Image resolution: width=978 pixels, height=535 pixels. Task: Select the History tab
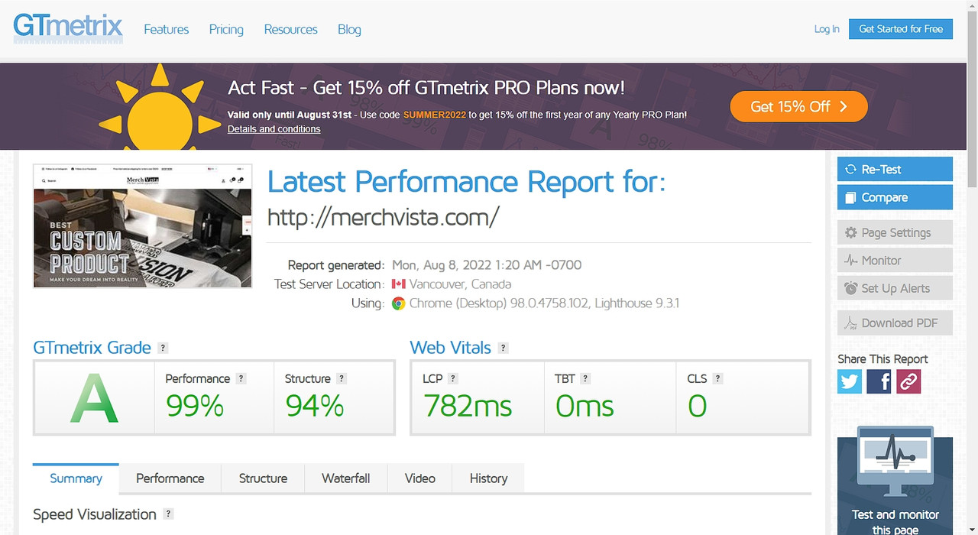(x=488, y=478)
